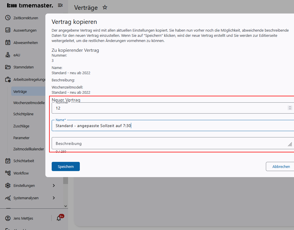Click the Abwesenheiten calendar icon
Screen dimensions: 294x230
click(8, 43)
